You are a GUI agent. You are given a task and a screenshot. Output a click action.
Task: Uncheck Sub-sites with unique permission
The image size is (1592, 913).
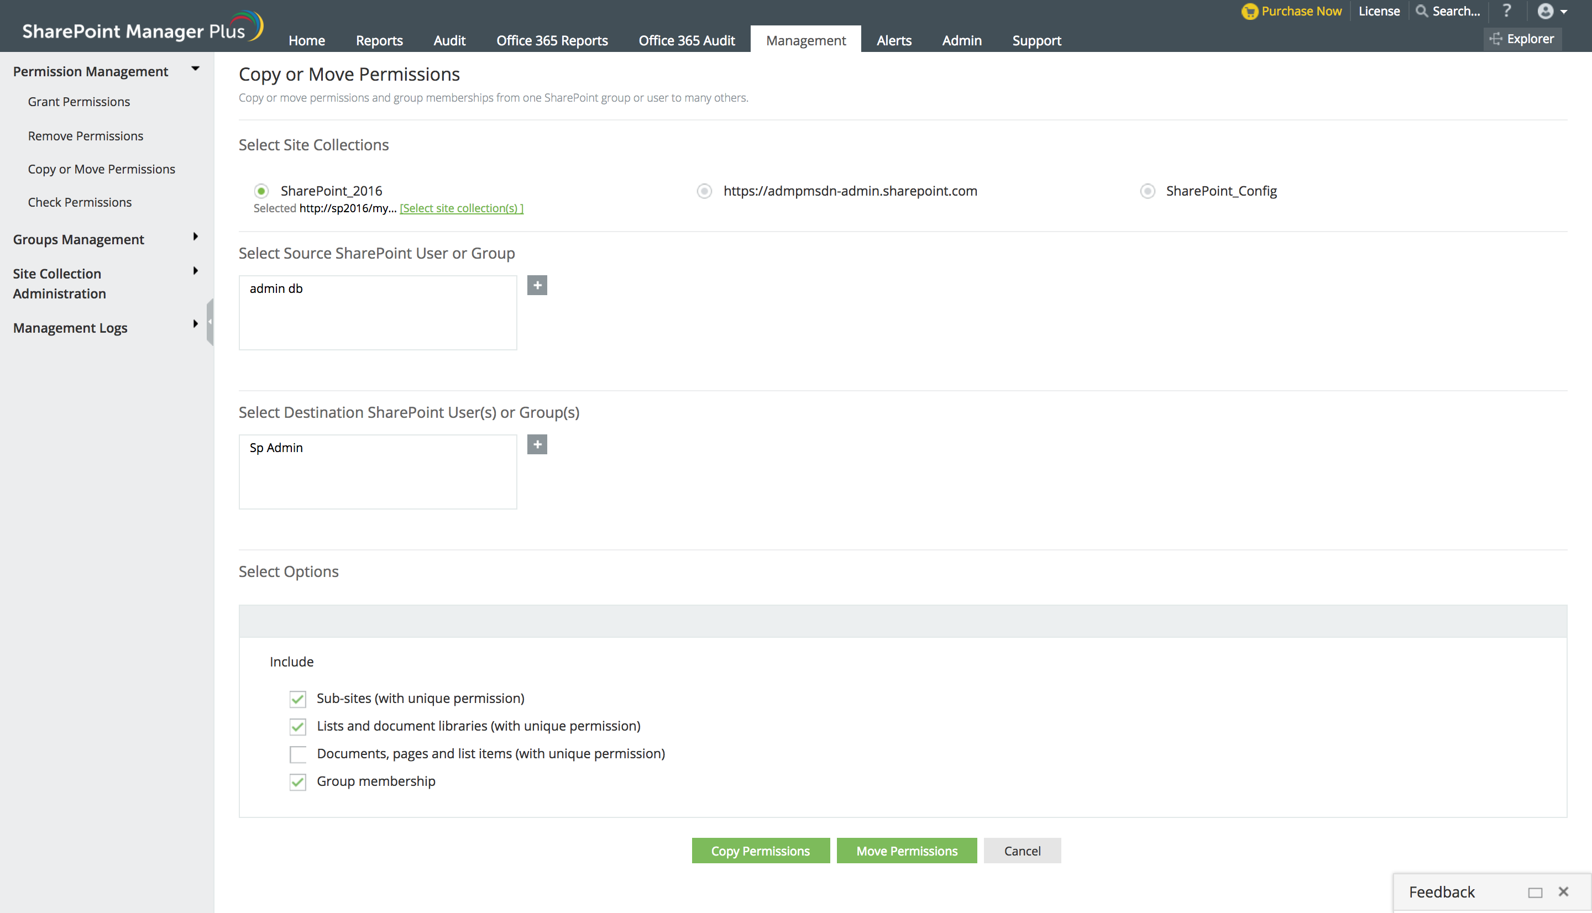(298, 699)
